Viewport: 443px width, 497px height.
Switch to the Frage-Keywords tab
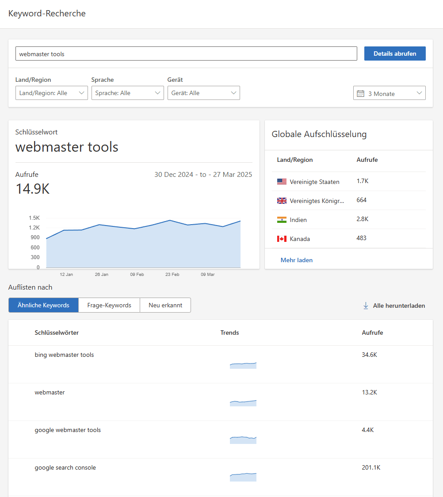point(109,305)
